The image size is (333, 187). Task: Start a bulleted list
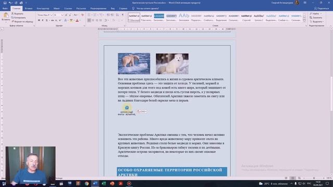(x=89, y=15)
